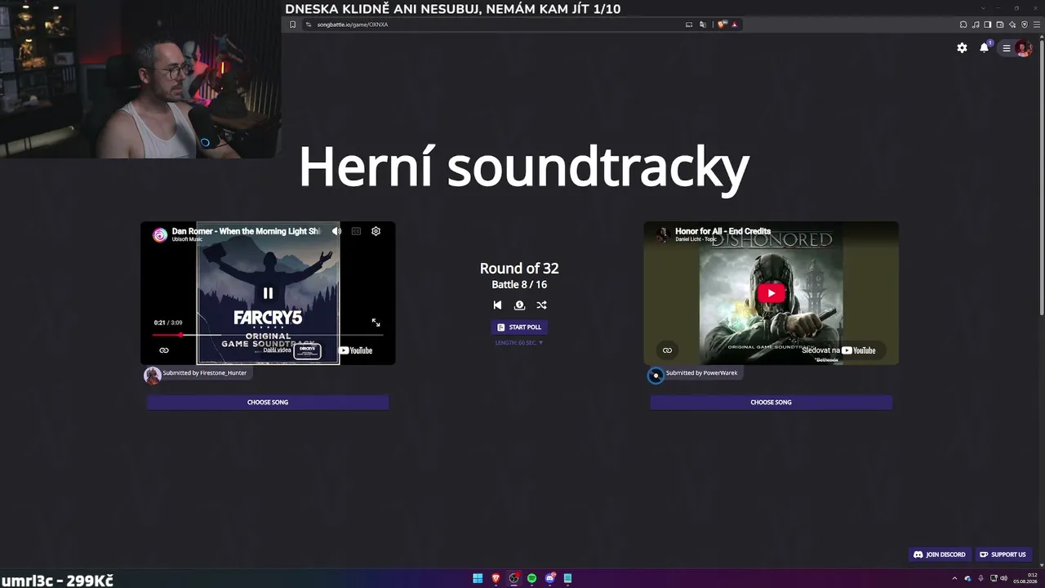Open Brave VPN shield icon

1025,24
